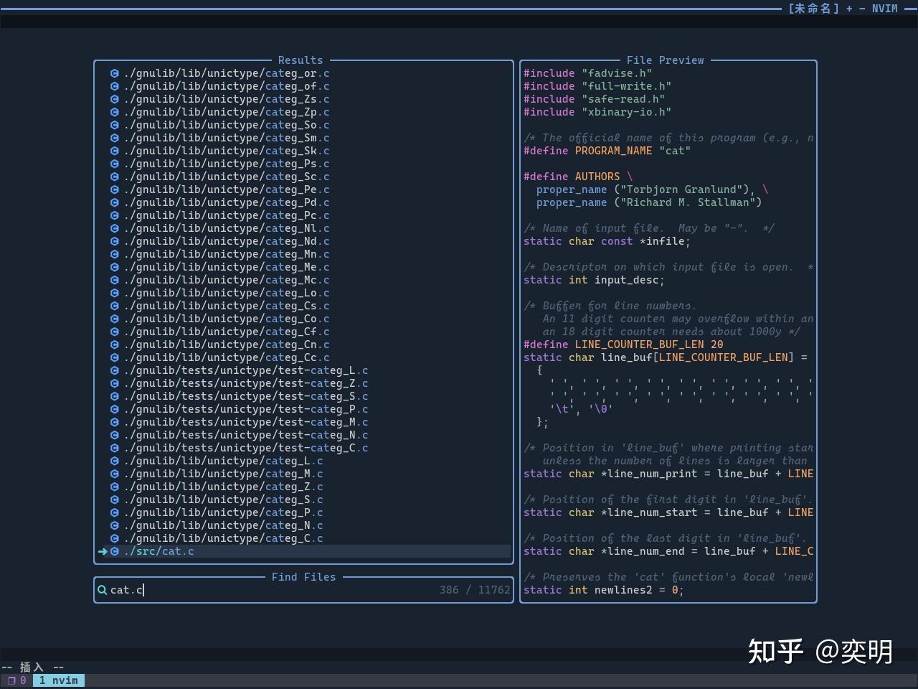The width and height of the screenshot is (918, 689).
Task: Click the C icon next to categ_or.c
Action: click(x=115, y=73)
